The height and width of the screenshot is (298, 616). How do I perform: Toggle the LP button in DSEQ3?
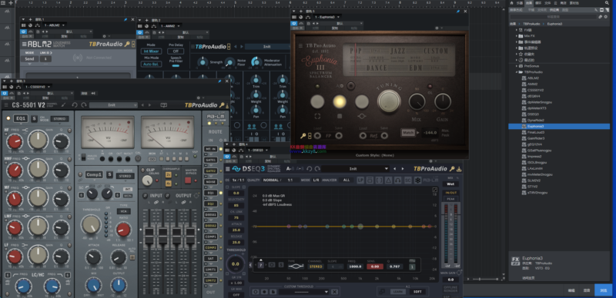click(360, 180)
